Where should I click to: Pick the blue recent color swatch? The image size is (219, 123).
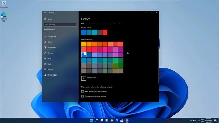(84, 32)
